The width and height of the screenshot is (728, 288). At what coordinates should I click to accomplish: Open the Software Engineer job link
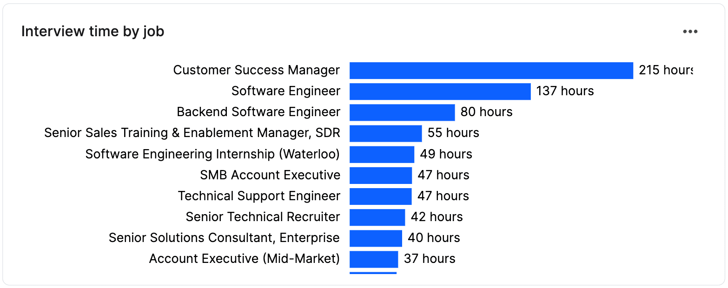(285, 91)
